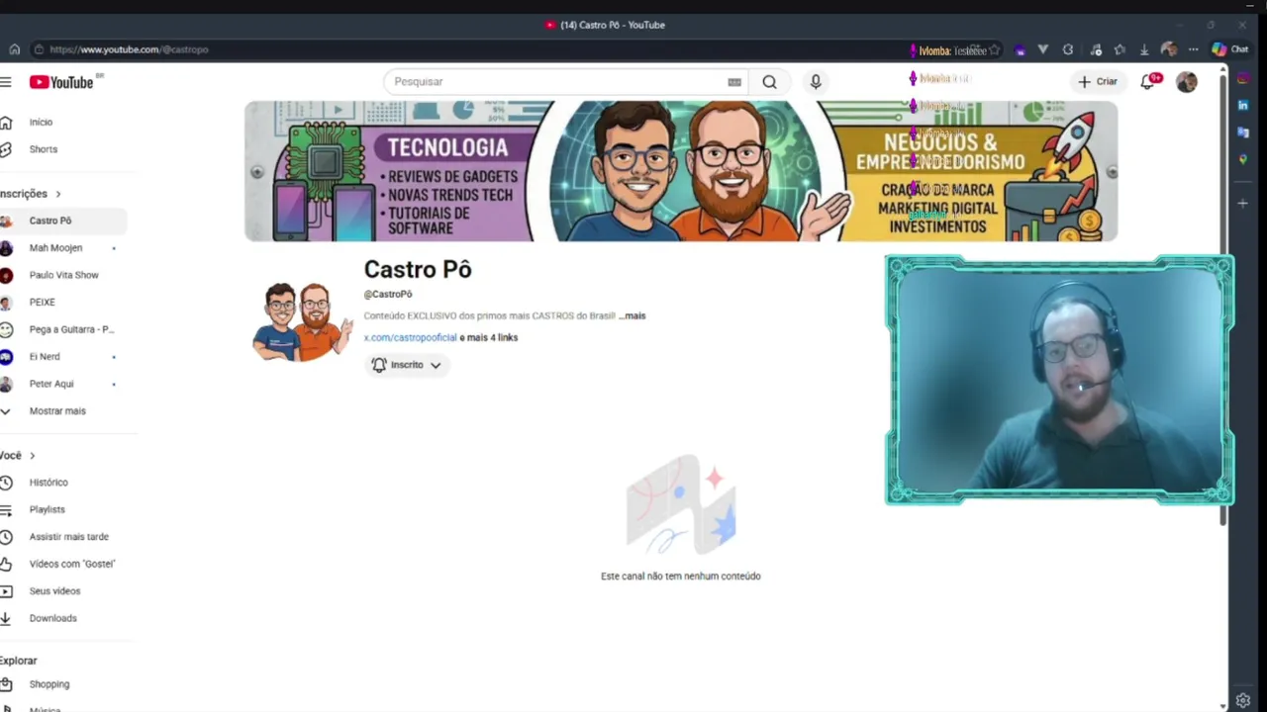The image size is (1267, 712).
Task: Select Mah Moojen subscription
Action: click(x=55, y=248)
